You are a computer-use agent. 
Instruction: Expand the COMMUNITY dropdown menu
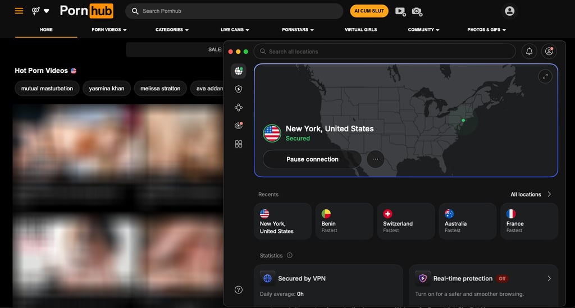point(423,30)
